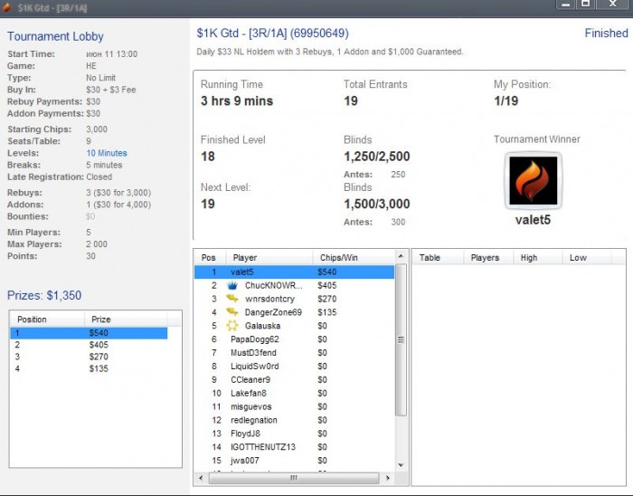Click the Position header in prizes table
Image resolution: width=633 pixels, height=496 pixels.
click(x=47, y=320)
